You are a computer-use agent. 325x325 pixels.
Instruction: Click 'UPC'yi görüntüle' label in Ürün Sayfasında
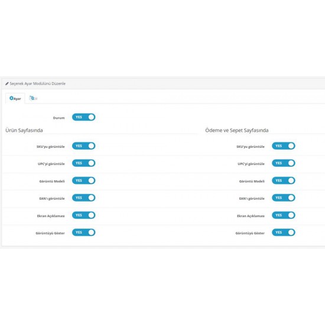[x=51, y=164]
